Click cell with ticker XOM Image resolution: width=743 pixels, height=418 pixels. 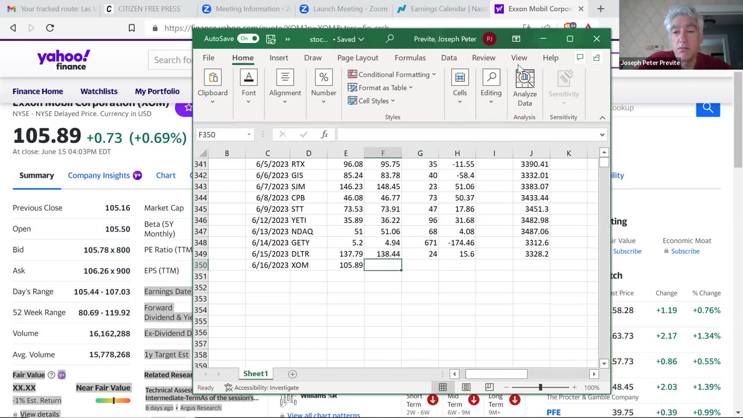click(x=308, y=265)
